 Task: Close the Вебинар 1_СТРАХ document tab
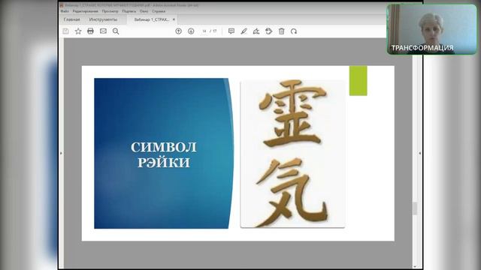click(x=174, y=19)
